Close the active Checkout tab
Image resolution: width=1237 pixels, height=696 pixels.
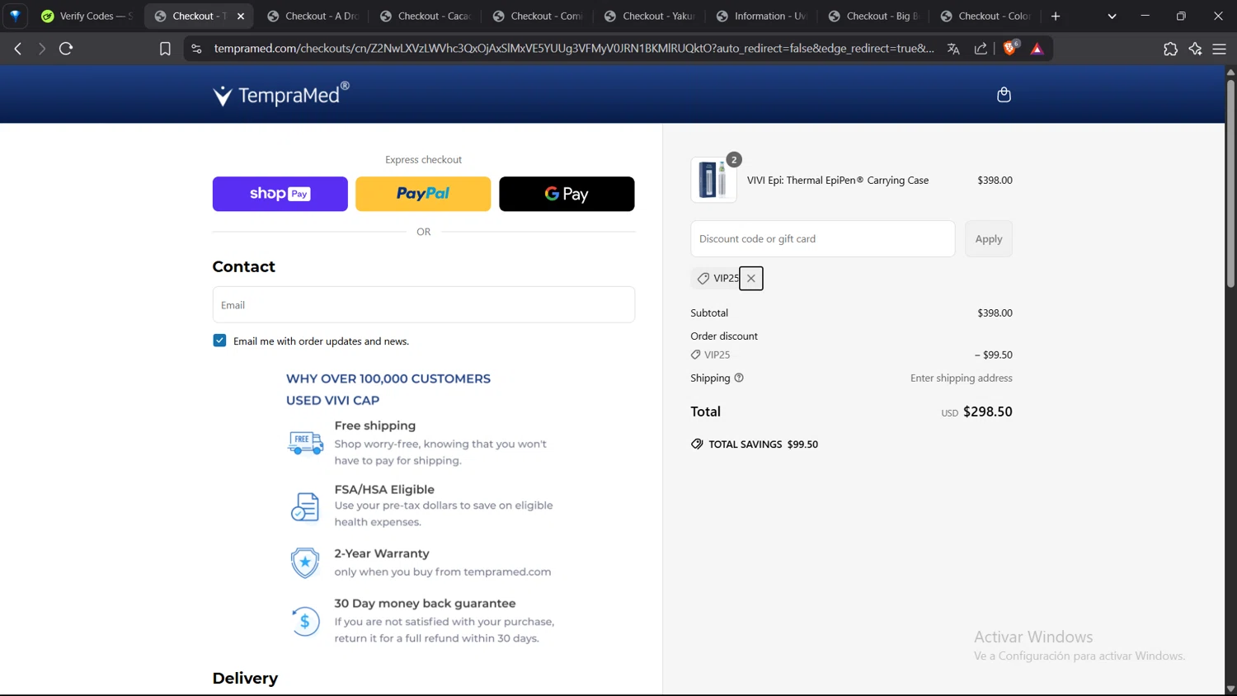click(241, 16)
